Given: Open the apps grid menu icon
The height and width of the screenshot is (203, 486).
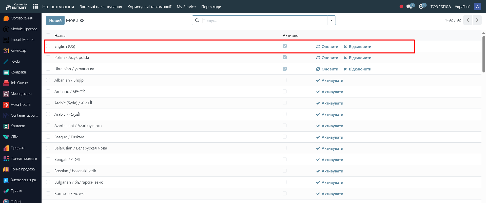Looking at the screenshot, I should coord(35,6).
